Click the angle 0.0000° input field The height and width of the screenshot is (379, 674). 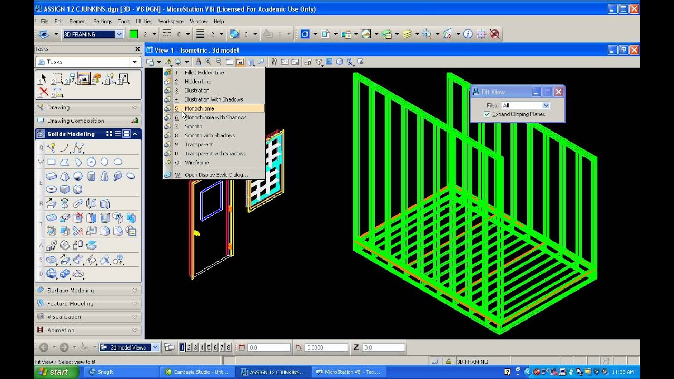[x=326, y=347]
